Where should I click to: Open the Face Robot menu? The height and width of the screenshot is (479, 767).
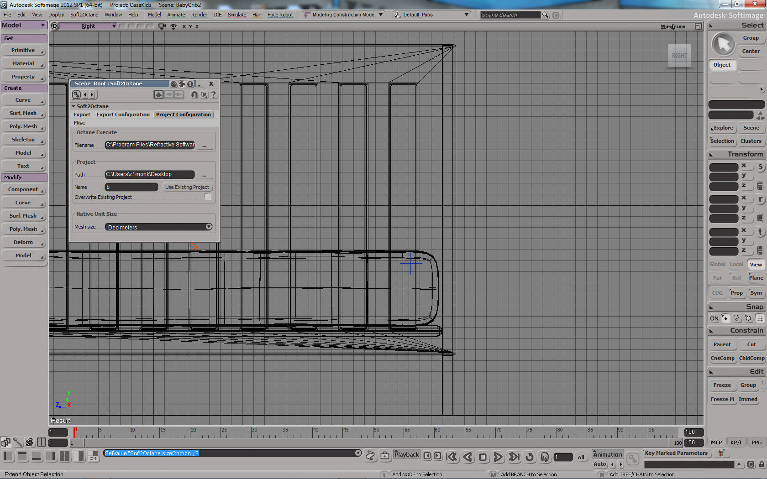[280, 15]
